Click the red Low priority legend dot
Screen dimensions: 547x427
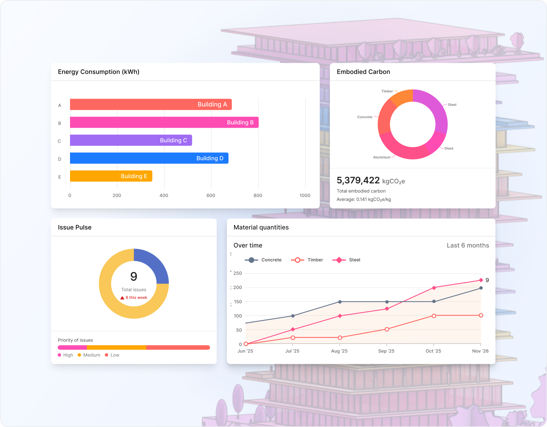coord(107,355)
